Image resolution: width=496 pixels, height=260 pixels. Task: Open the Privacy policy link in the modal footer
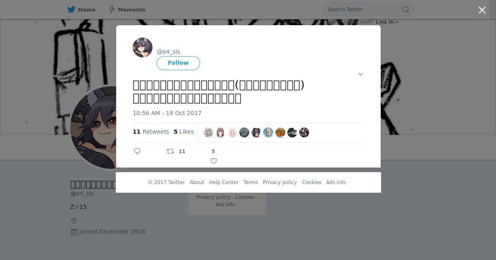(x=280, y=182)
